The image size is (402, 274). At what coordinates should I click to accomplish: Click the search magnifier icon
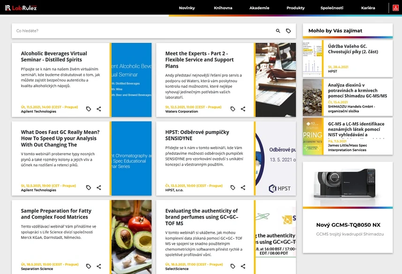click(278, 31)
